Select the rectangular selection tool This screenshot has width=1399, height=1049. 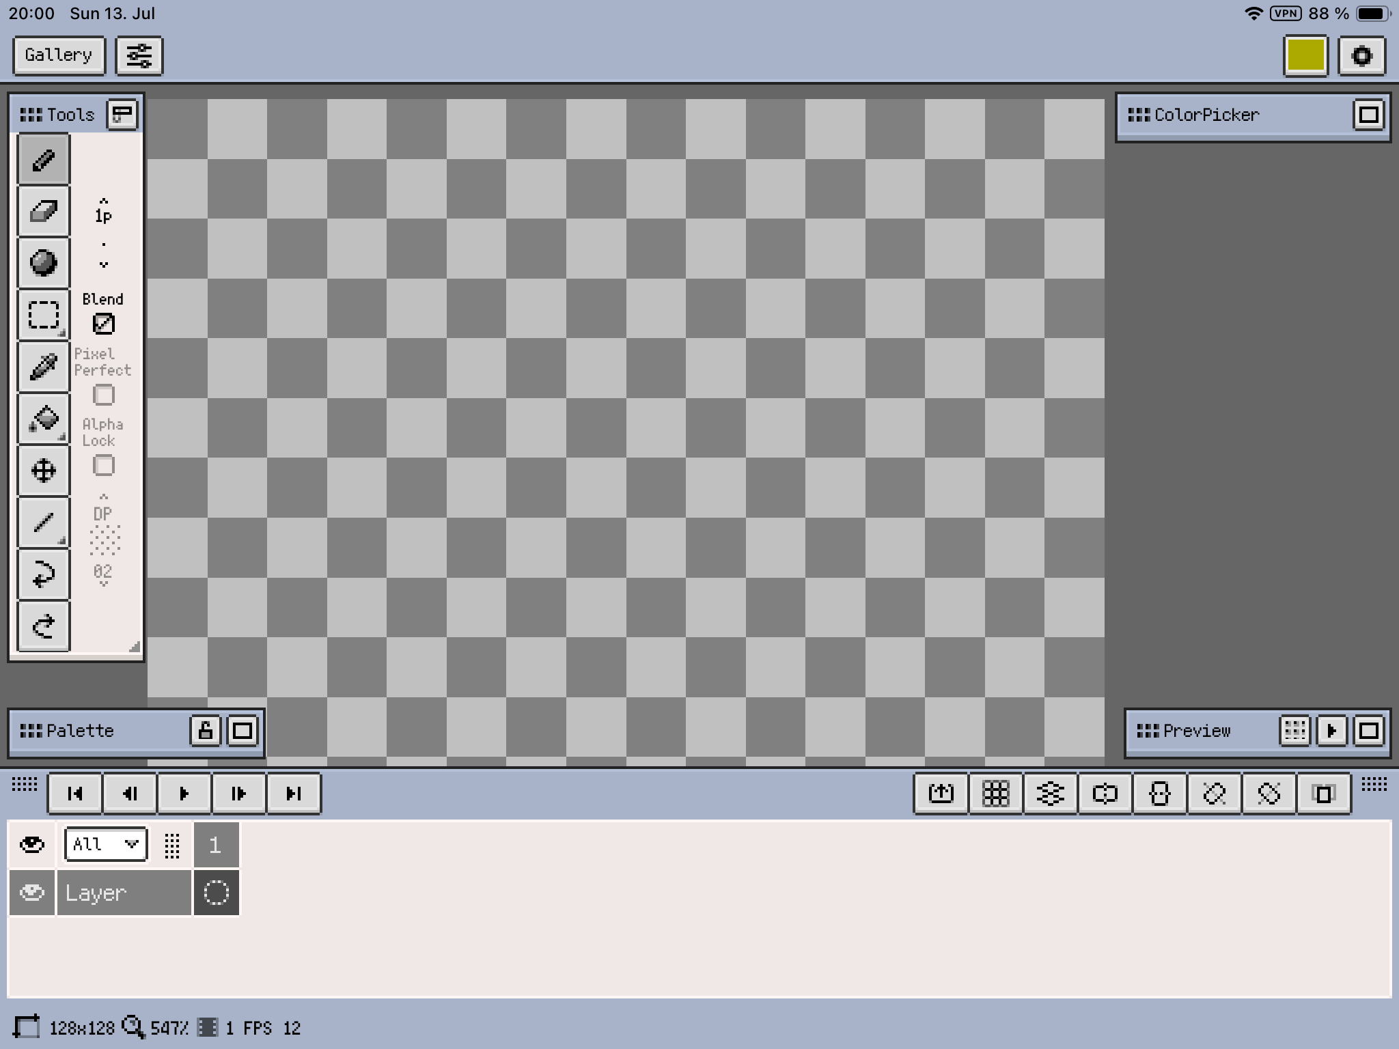point(43,315)
